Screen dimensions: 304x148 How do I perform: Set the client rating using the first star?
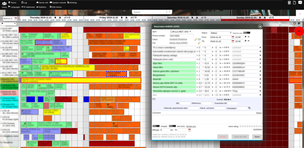tap(241, 126)
